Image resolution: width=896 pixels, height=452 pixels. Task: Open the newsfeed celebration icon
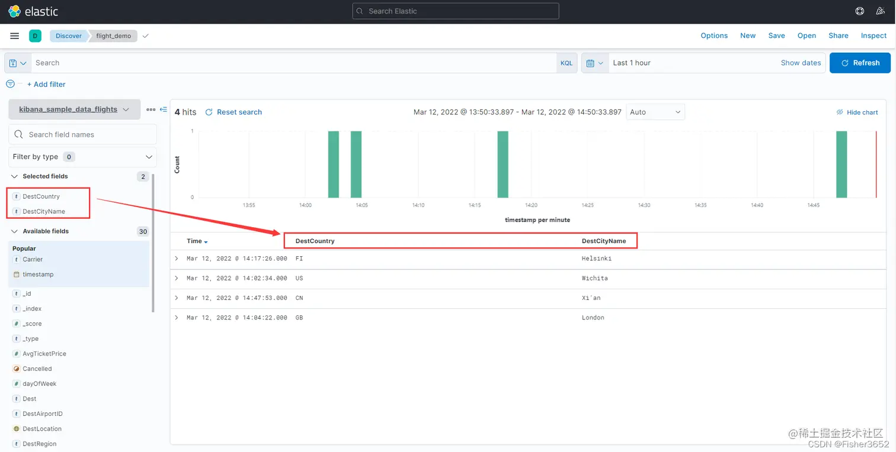pyautogui.click(x=880, y=11)
